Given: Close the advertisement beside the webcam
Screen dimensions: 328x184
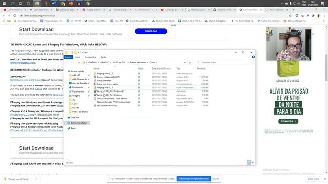Looking at the screenshot, I should [x=313, y=34].
